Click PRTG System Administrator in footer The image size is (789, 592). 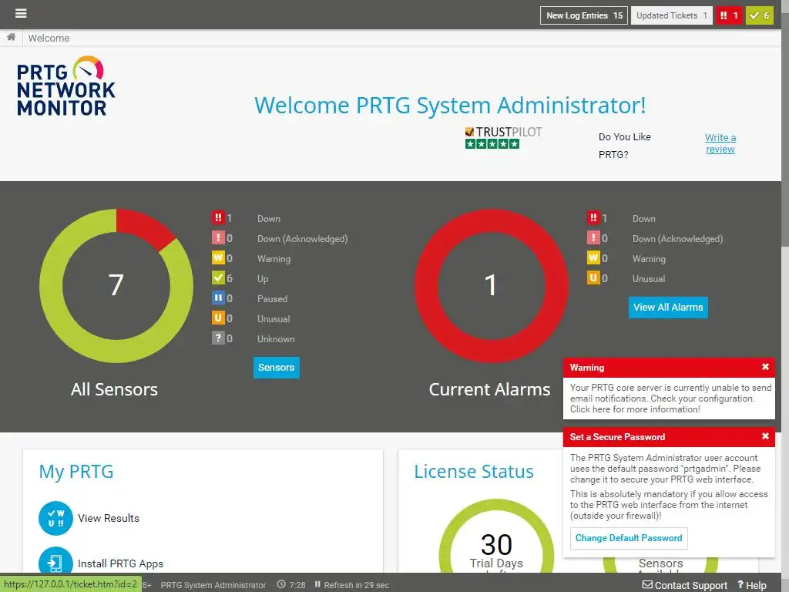[x=213, y=585]
